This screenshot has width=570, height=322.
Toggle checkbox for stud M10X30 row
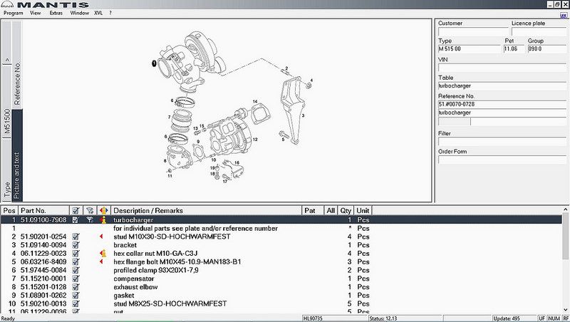coord(76,237)
